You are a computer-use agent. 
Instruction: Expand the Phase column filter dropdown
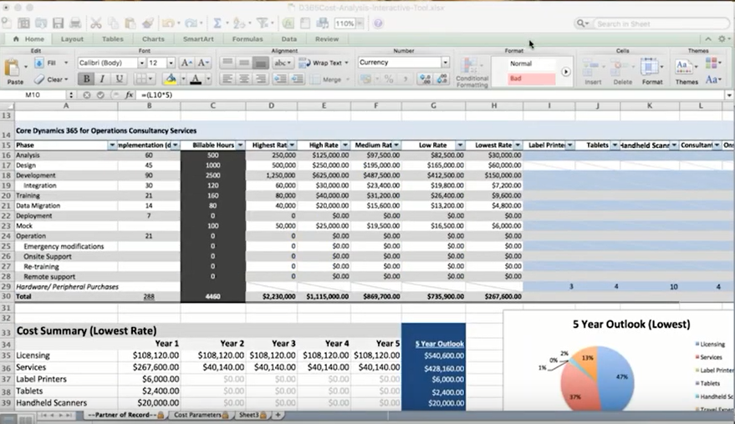tap(113, 146)
